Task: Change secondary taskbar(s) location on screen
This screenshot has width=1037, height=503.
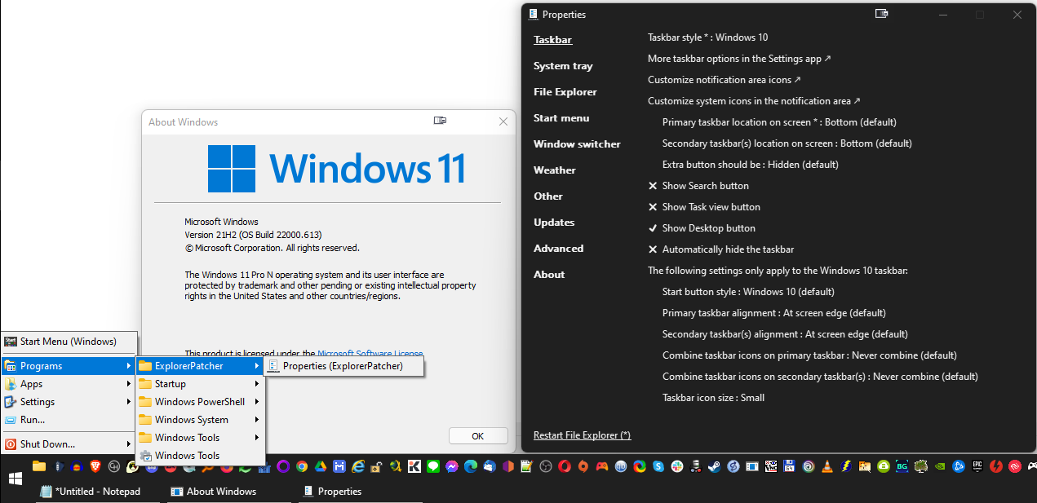Action: [x=787, y=143]
